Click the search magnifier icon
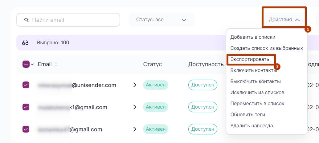 tap(27, 20)
